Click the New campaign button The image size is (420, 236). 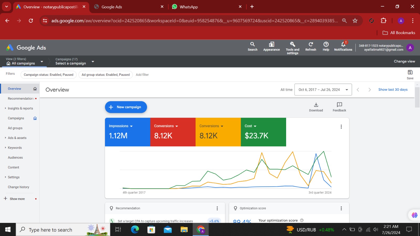coord(126,107)
